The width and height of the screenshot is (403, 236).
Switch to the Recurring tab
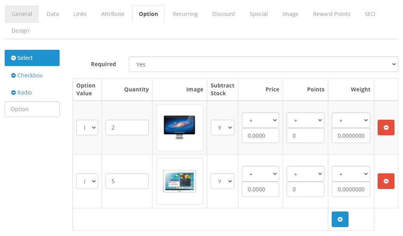[x=185, y=14]
